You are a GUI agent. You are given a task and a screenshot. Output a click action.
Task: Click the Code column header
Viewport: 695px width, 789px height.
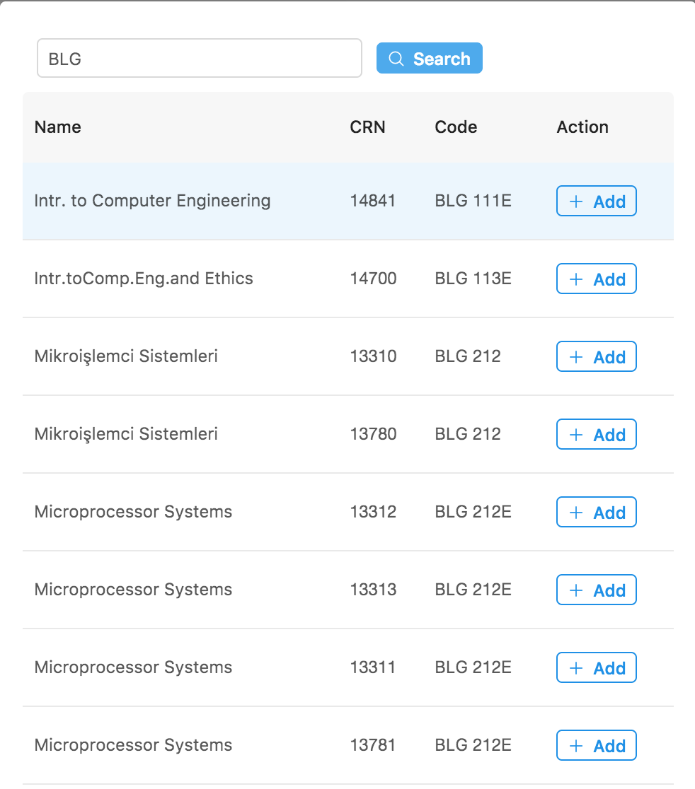click(x=456, y=127)
